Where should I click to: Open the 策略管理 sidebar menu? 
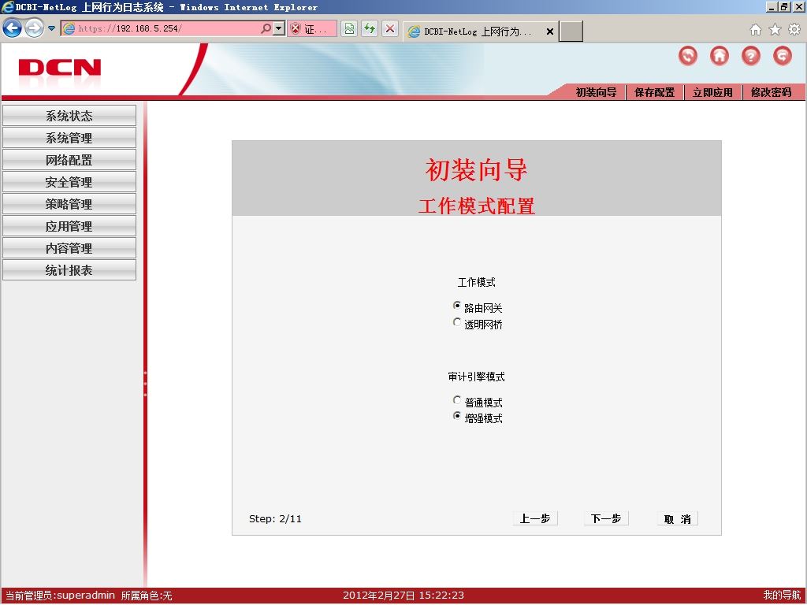pos(69,204)
